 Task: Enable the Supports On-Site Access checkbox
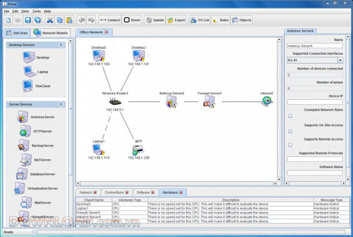click(290, 131)
